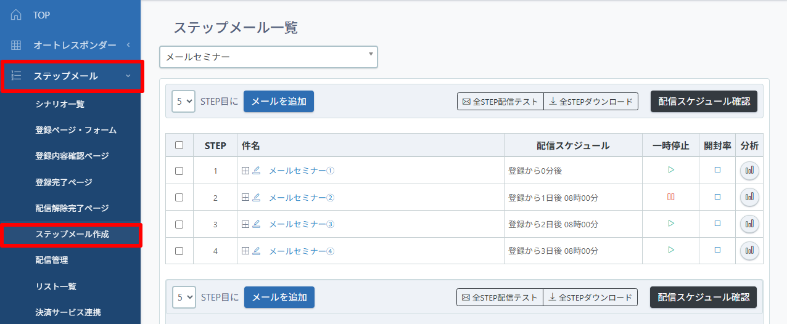
Task: Select 配信管理 in the sidebar
Action: 52,260
